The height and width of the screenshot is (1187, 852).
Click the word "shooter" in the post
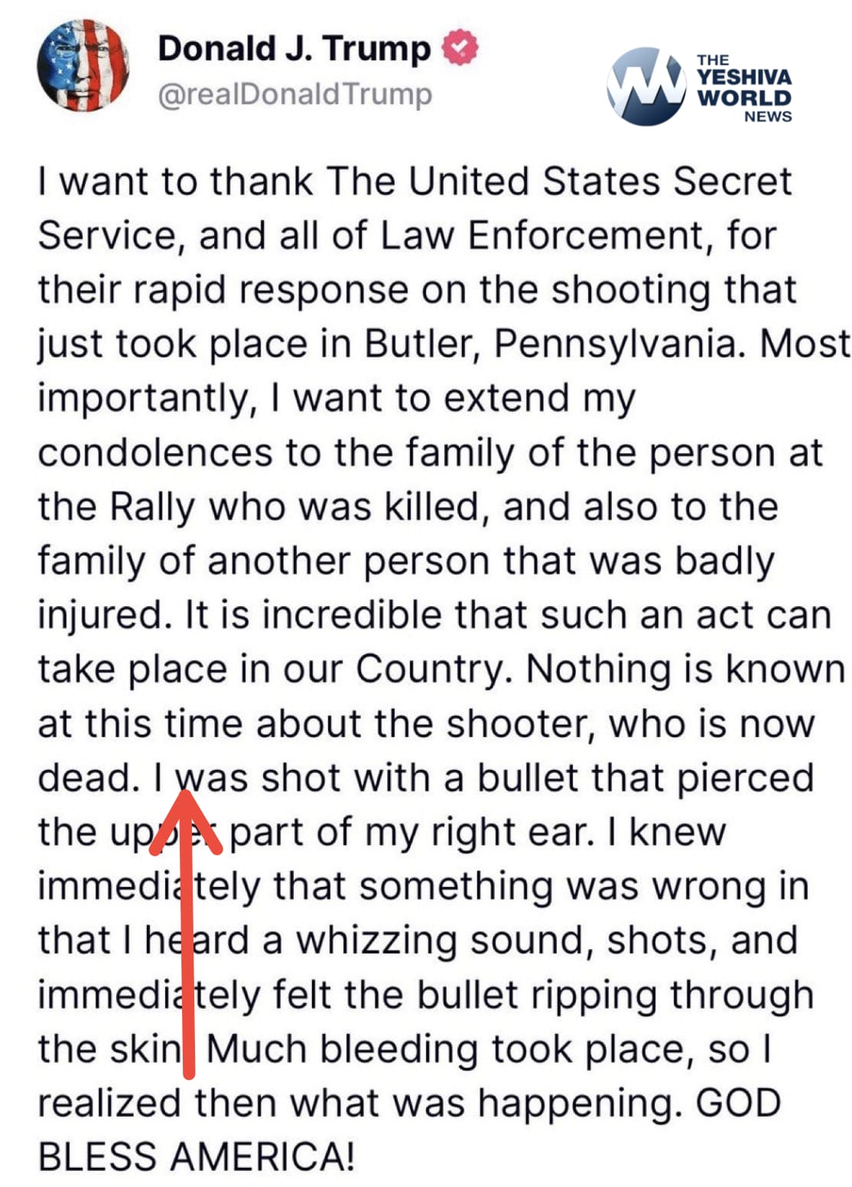pyautogui.click(x=521, y=723)
